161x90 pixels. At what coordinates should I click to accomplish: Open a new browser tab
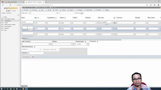(46, 2)
